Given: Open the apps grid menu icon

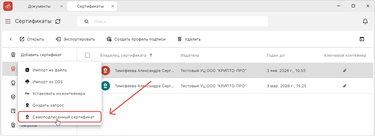Looking at the screenshot, I should [x=8, y=21].
